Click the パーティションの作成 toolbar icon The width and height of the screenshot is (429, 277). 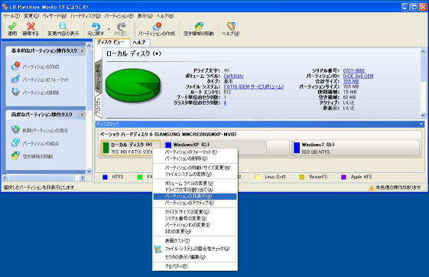[x=157, y=27]
